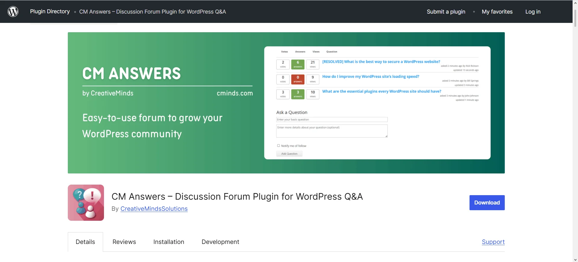Click the WordPress logo icon
Screen dimensions: 578x262
(13, 11)
